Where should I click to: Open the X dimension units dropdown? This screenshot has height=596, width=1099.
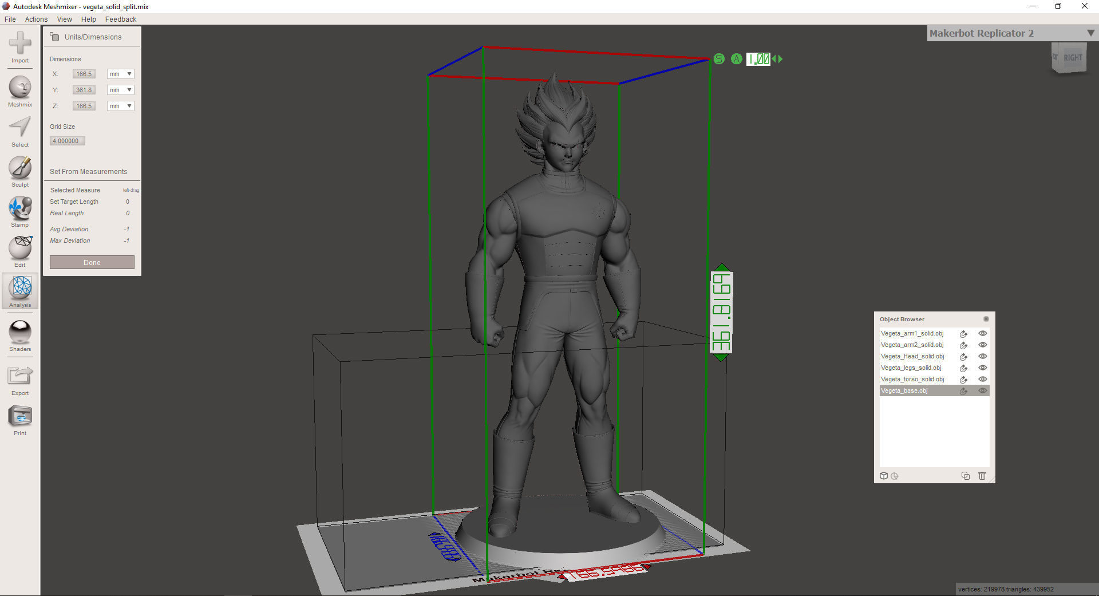pyautogui.click(x=121, y=74)
